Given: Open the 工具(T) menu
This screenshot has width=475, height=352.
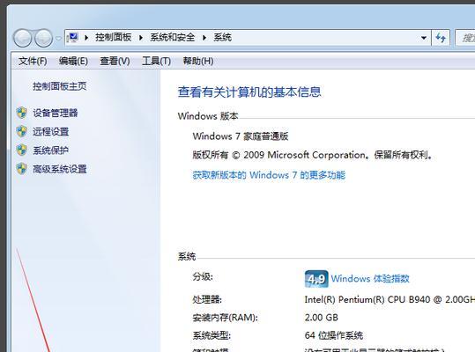Looking at the screenshot, I should pos(156,61).
